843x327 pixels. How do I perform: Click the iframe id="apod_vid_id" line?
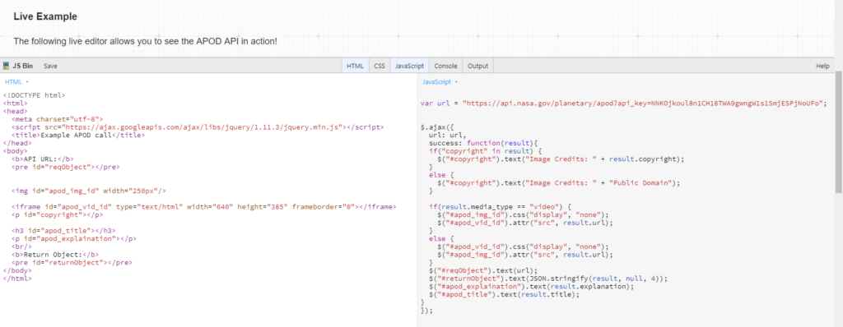204,207
